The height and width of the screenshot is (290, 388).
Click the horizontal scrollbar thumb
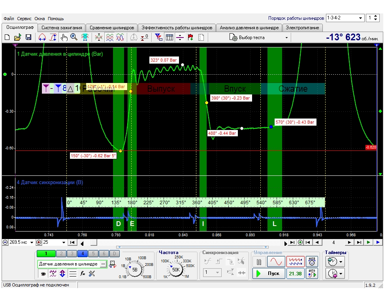[x=94, y=243]
